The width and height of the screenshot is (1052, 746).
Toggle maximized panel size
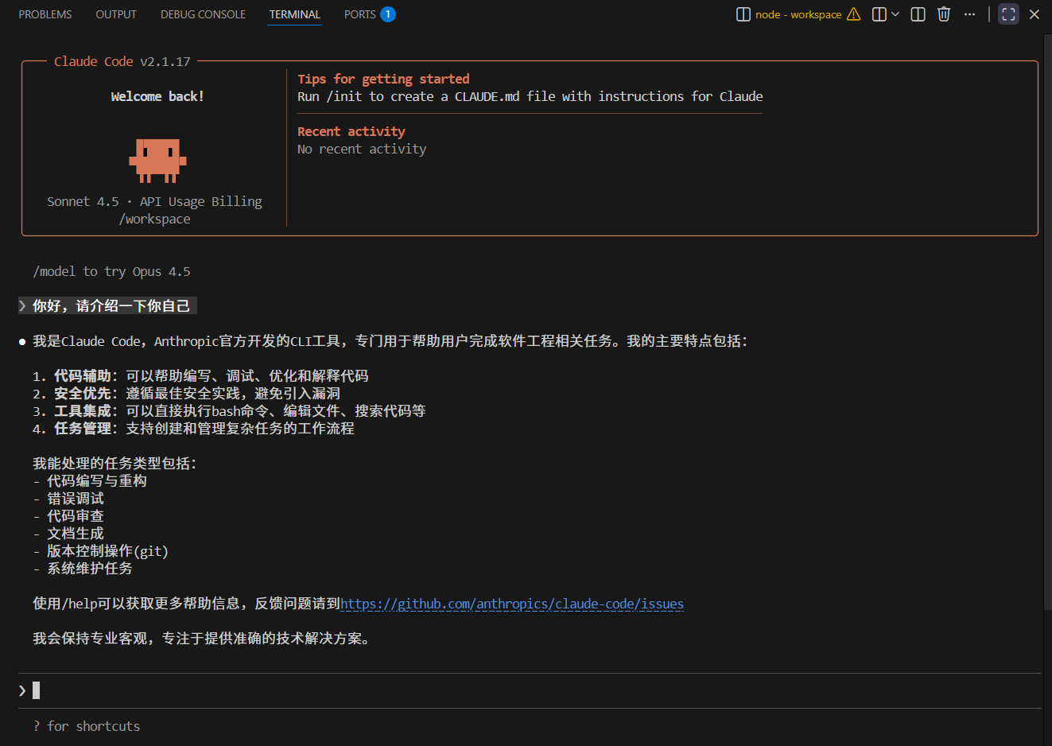(1009, 14)
